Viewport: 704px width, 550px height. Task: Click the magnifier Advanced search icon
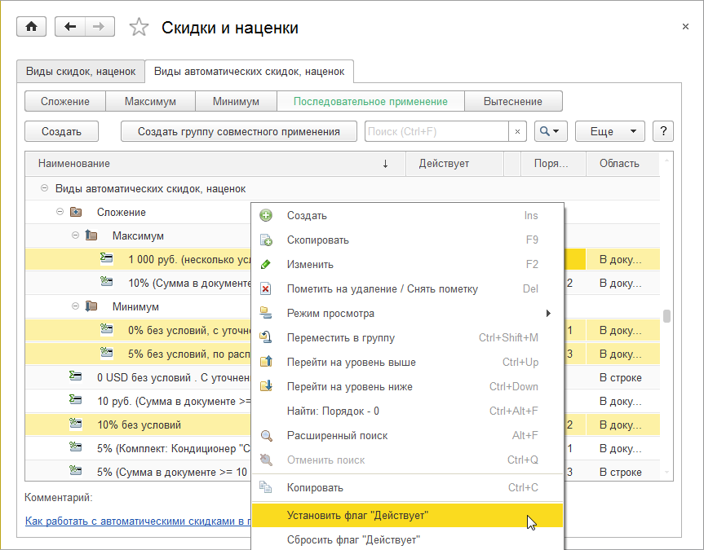coord(266,436)
